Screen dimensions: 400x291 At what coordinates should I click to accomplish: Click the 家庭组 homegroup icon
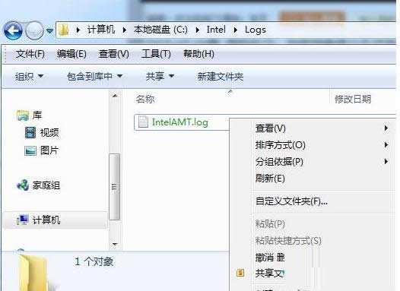click(23, 185)
